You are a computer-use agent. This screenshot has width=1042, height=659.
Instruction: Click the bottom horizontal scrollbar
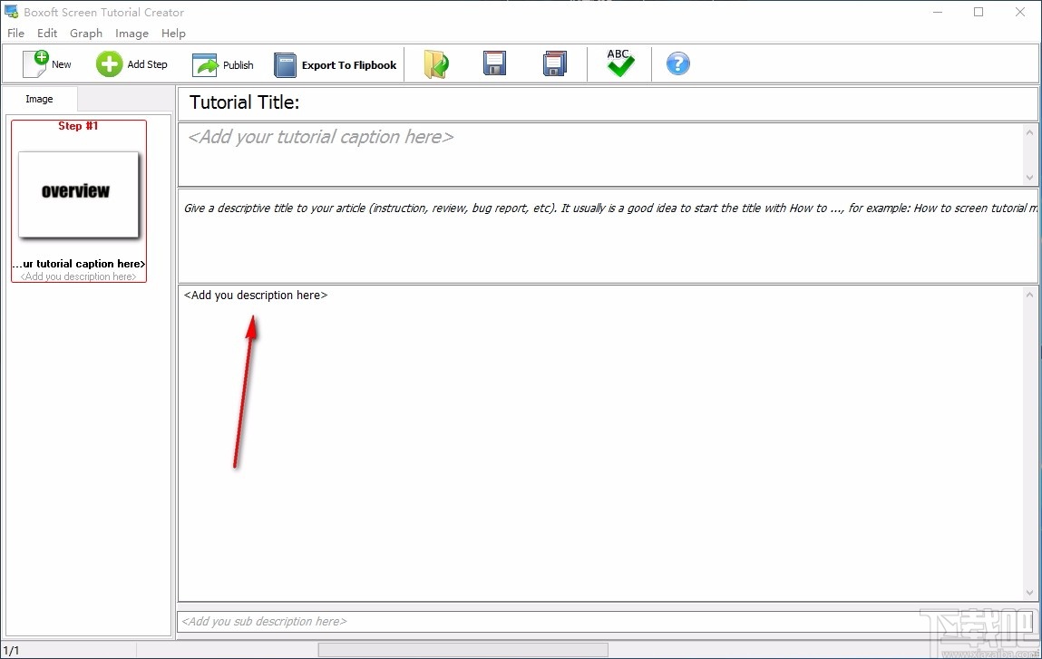(x=461, y=648)
